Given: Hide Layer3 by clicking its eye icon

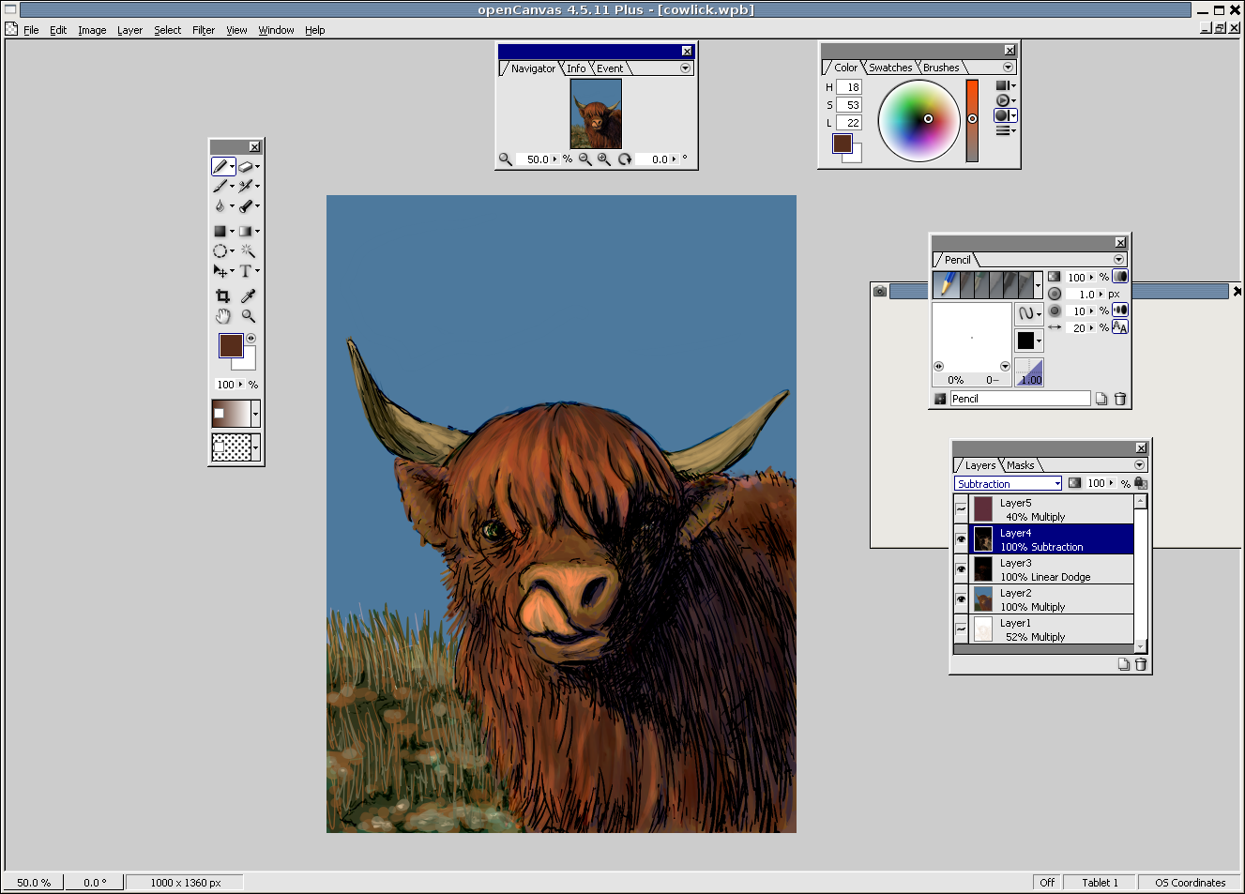Looking at the screenshot, I should coord(961,567).
